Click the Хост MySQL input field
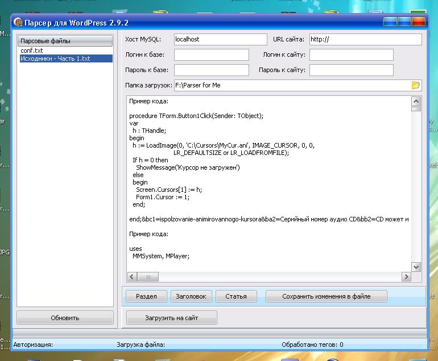 click(x=220, y=39)
